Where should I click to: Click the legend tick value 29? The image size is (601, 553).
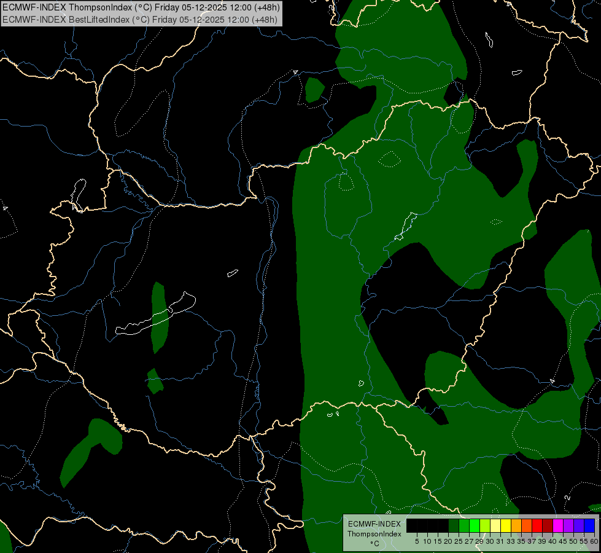pos(479,541)
